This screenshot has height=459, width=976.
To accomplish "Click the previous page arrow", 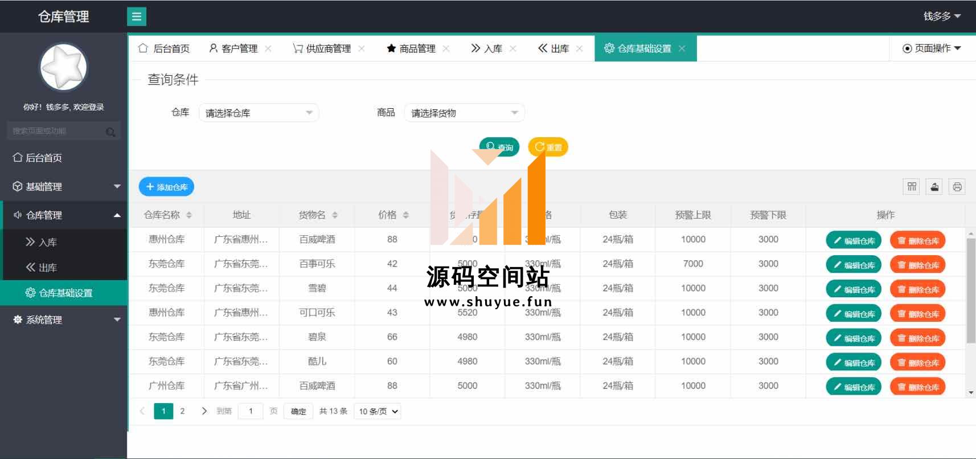I will click(142, 411).
